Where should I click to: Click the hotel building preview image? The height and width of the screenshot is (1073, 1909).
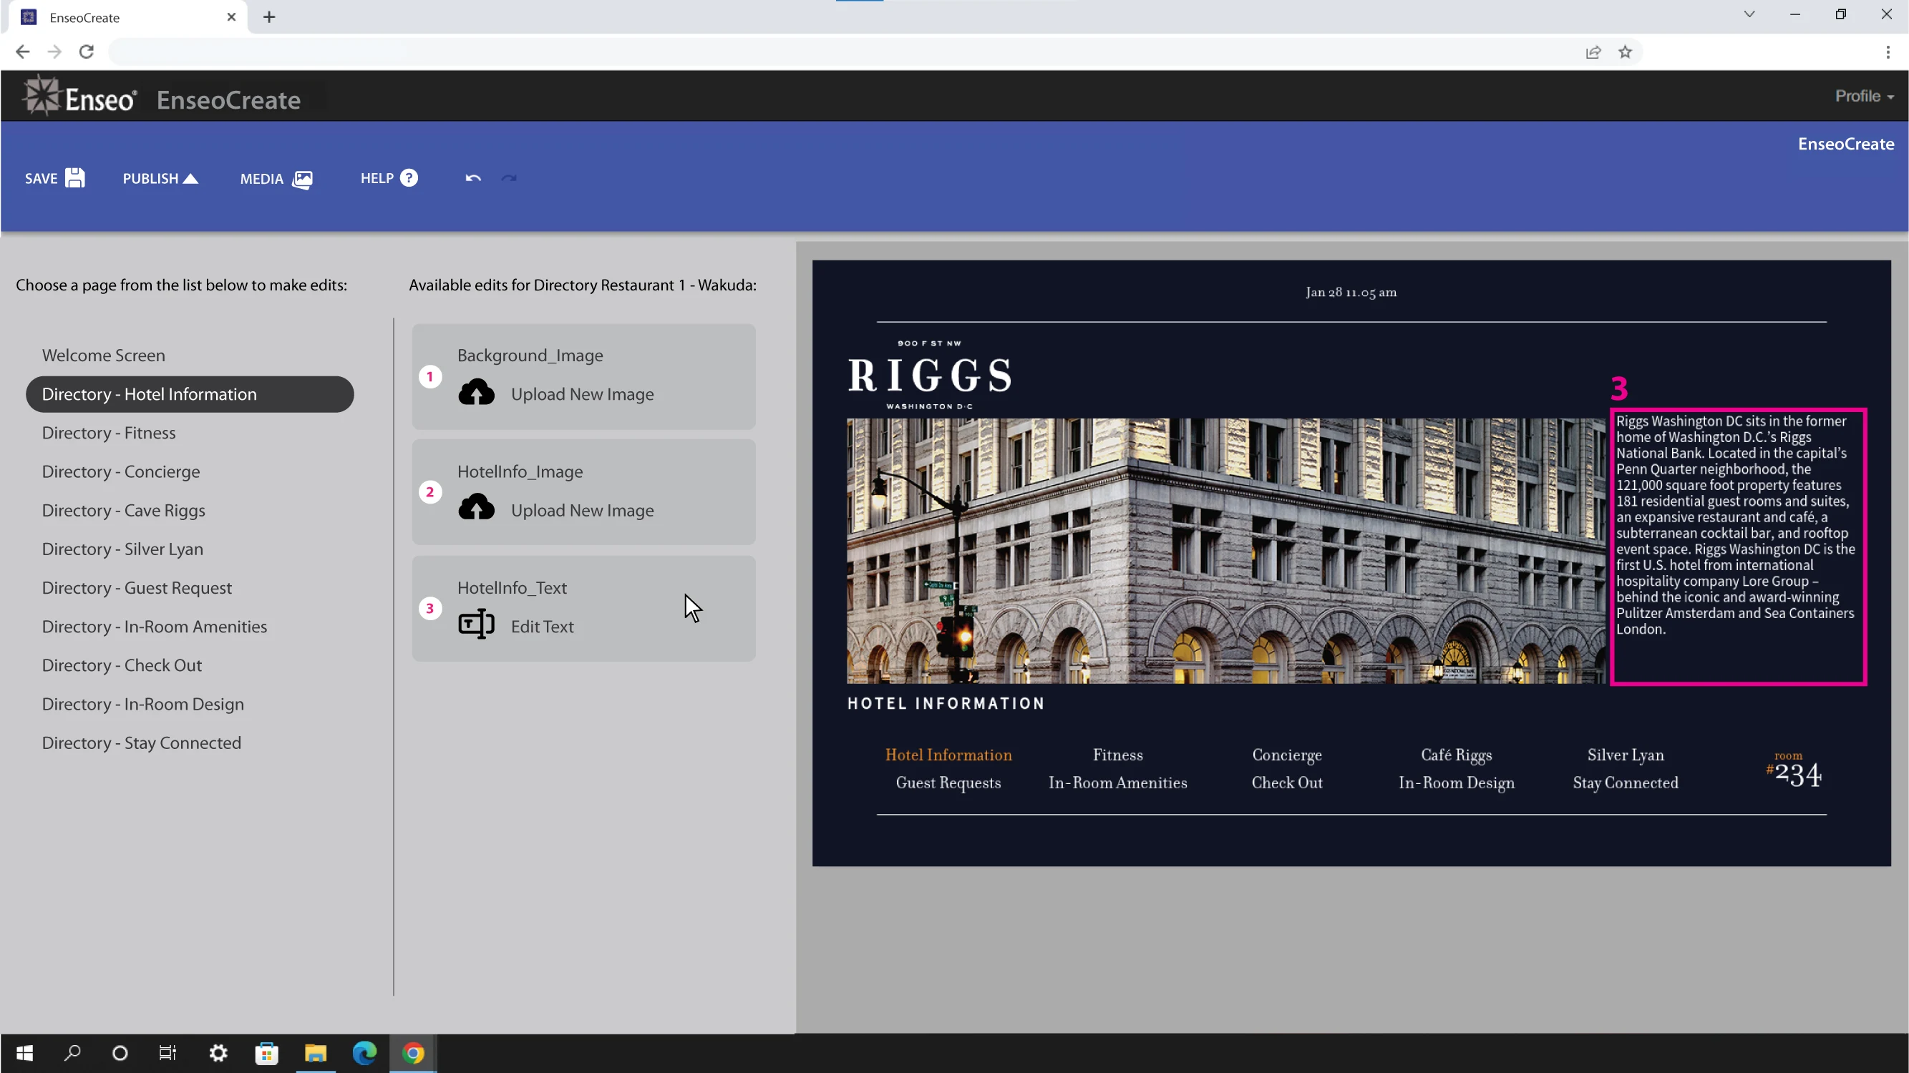(x=1225, y=550)
